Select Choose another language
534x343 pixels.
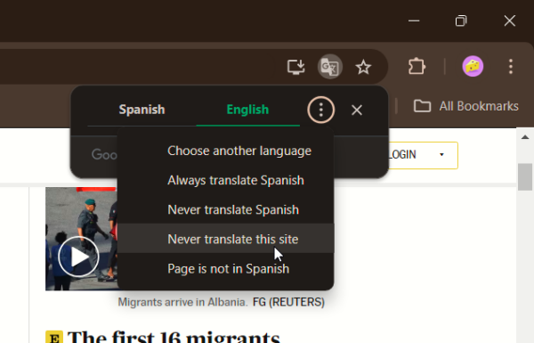click(226, 151)
